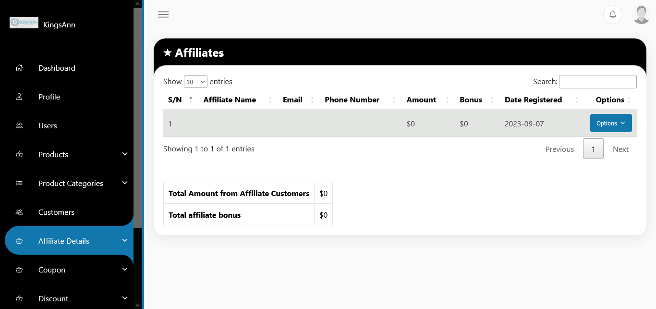Click 'Total Amount from Affiliate Customers' label
Viewport: 656px width, 309px height.
[239, 193]
